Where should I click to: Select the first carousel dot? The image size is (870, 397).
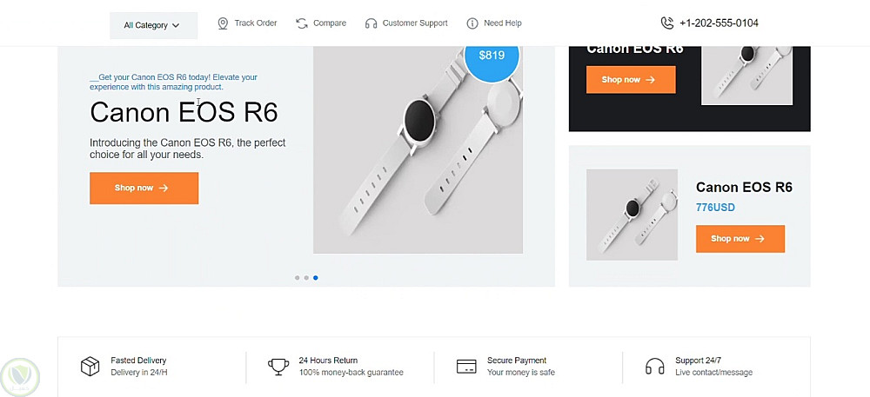298,278
